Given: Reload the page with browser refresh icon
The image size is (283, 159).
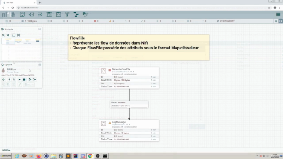Looking at the screenshot, I should point(13,8).
